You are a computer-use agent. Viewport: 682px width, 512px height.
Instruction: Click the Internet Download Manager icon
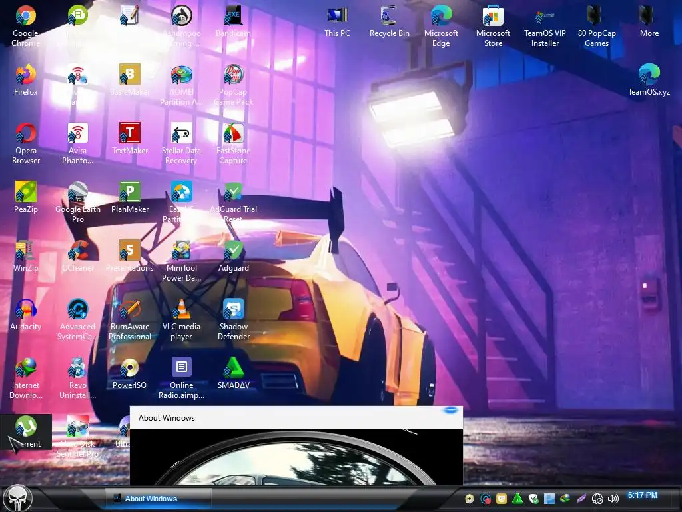(x=26, y=368)
